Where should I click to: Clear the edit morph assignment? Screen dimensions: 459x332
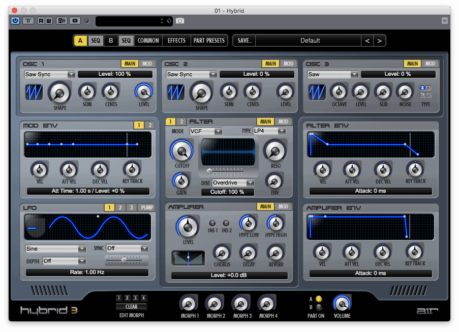pos(132,307)
